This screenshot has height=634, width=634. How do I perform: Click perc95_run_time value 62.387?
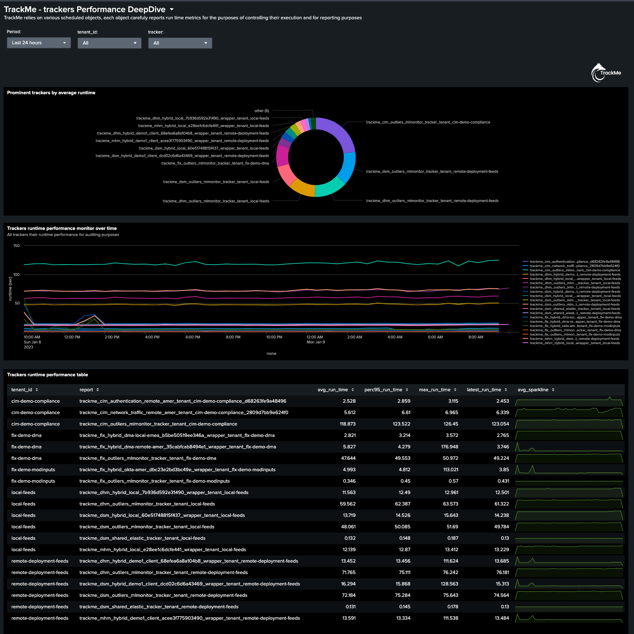tap(403, 504)
